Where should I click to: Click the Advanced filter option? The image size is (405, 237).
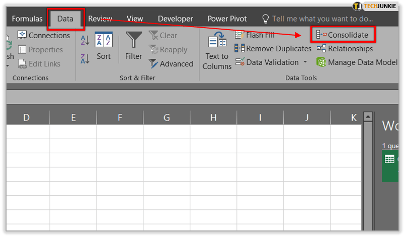(171, 64)
